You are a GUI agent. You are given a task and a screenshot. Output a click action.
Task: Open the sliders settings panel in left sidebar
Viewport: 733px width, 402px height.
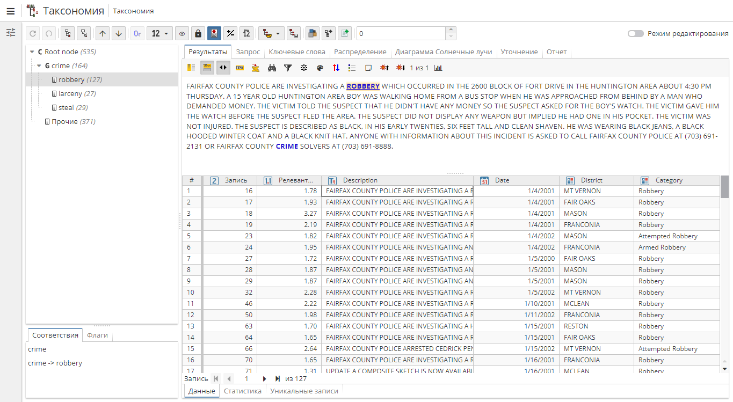click(11, 33)
